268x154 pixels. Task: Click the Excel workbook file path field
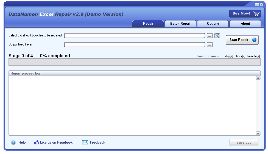[x=135, y=36]
